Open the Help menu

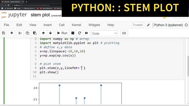point(111,25)
